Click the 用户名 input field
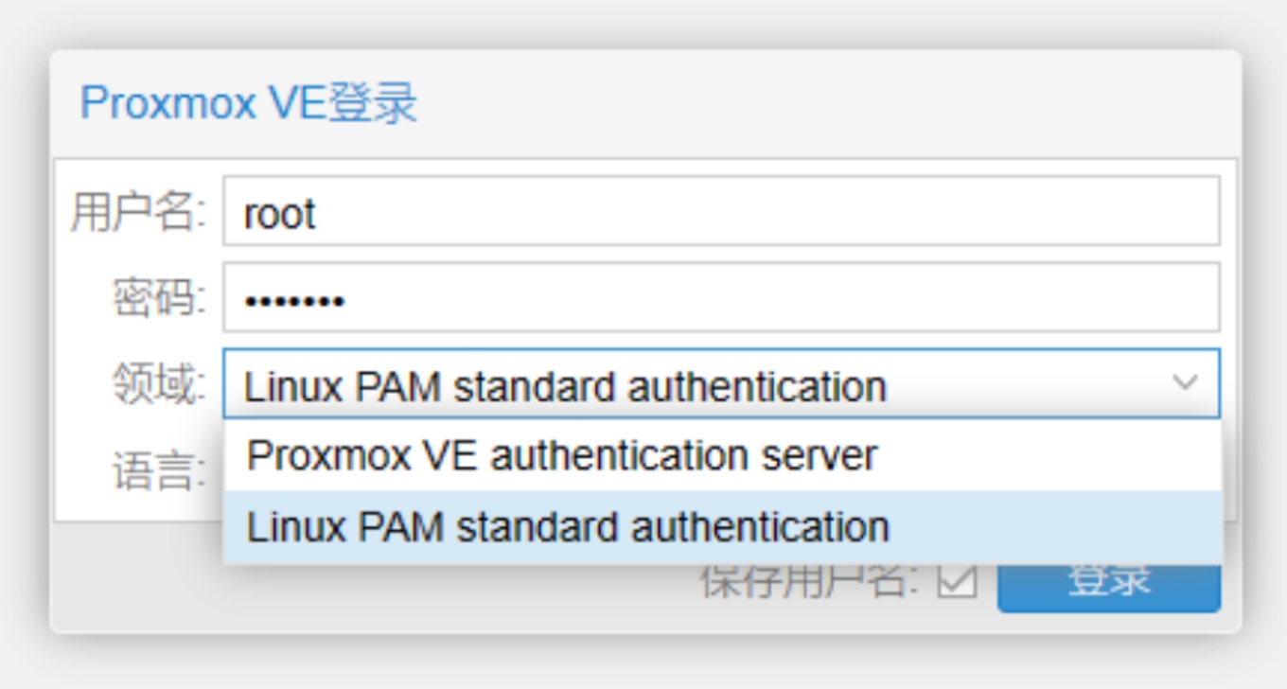 [x=719, y=212]
